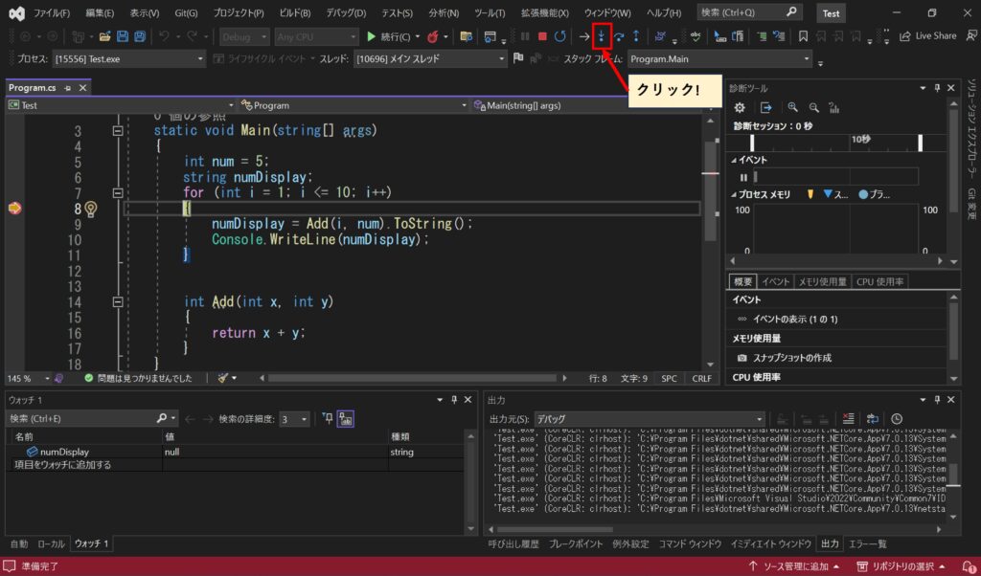Click the Save All icon in toolbar
981x576 pixels.
(x=140, y=36)
